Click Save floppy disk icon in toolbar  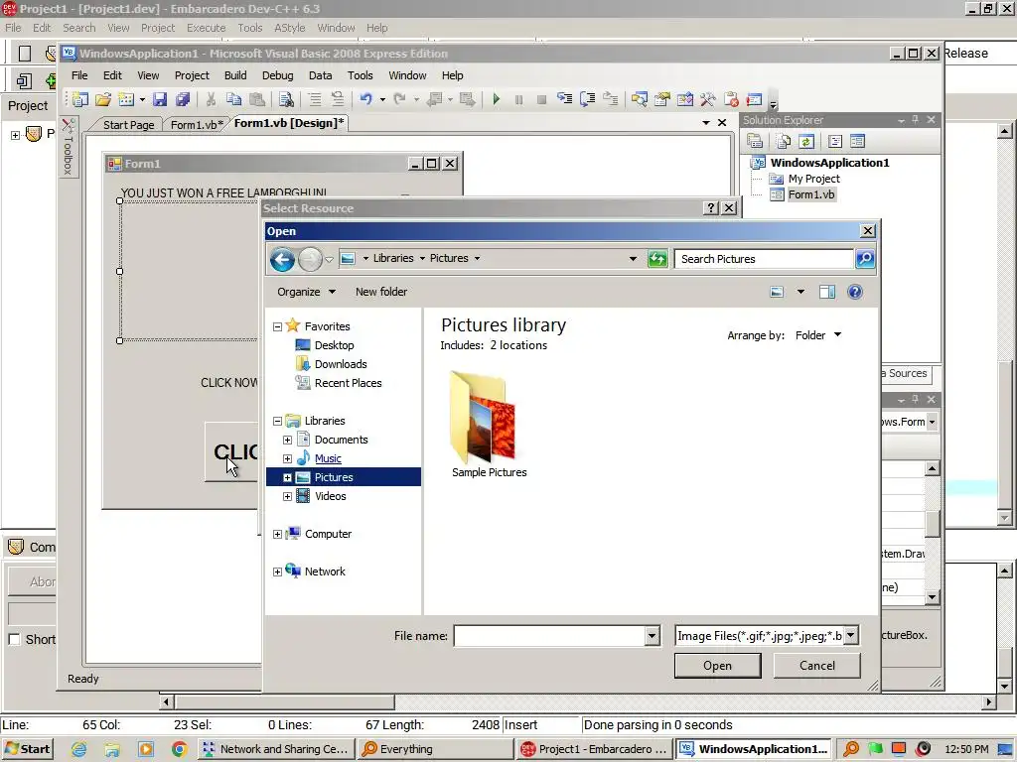pos(160,99)
